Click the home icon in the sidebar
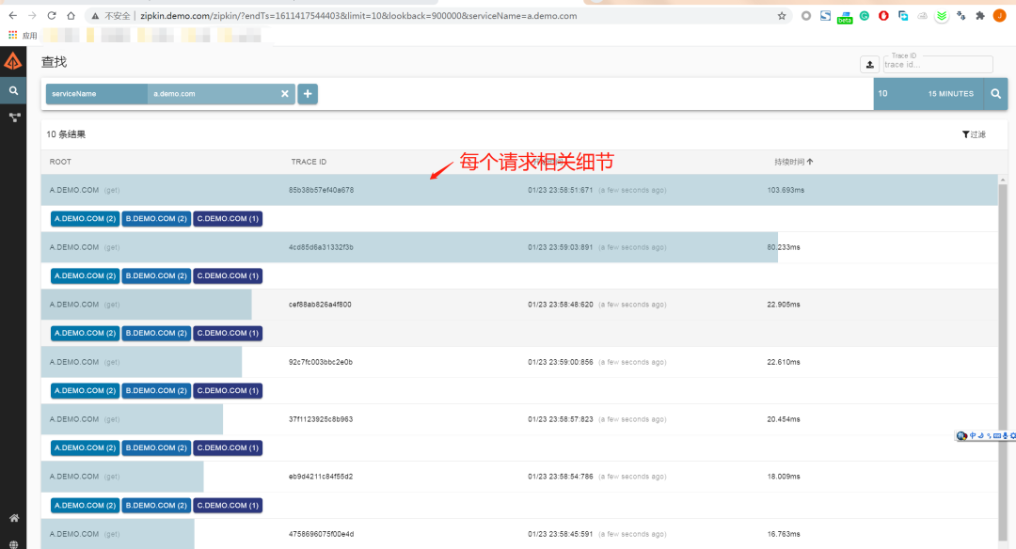1016x549 pixels. [13, 518]
